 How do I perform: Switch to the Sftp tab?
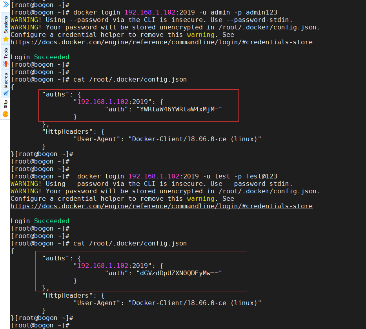click(5, 104)
